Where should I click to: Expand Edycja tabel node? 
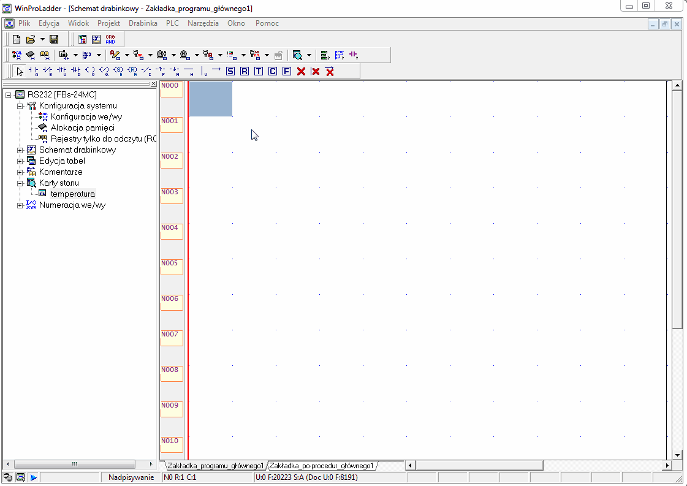click(20, 161)
